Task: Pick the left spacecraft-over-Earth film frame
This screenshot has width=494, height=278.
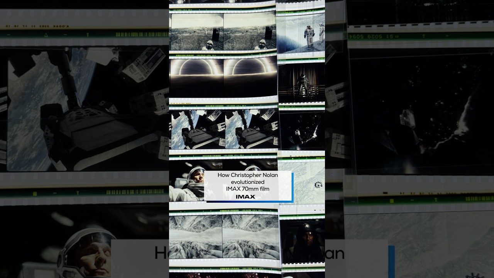Action: click(x=198, y=130)
